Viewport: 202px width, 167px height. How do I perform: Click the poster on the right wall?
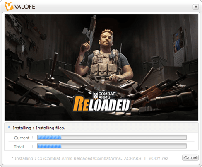pos(178,40)
